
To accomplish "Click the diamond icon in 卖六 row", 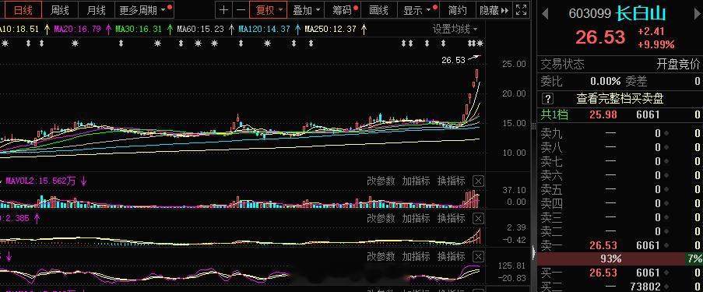I will click(666, 175).
